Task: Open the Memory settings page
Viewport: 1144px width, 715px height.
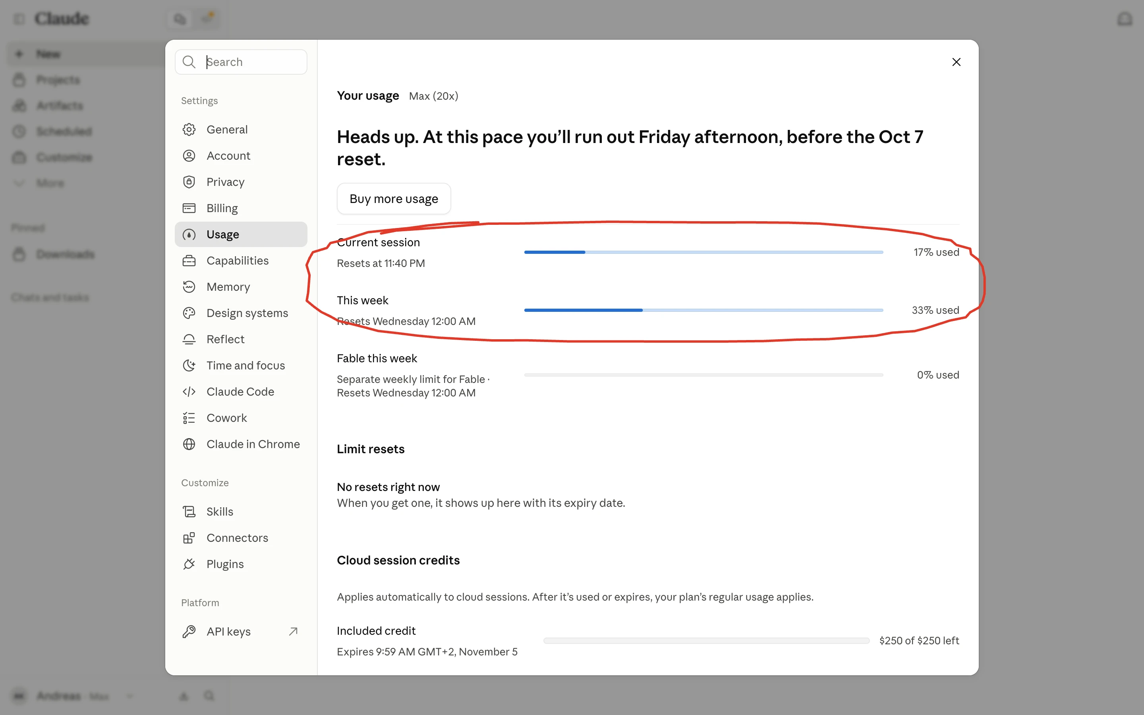Action: (241, 286)
